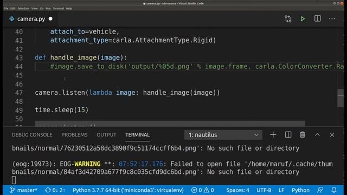
Task: Click 'EOG-WARNING' text in terminal output
Action: pyautogui.click(x=80, y=164)
